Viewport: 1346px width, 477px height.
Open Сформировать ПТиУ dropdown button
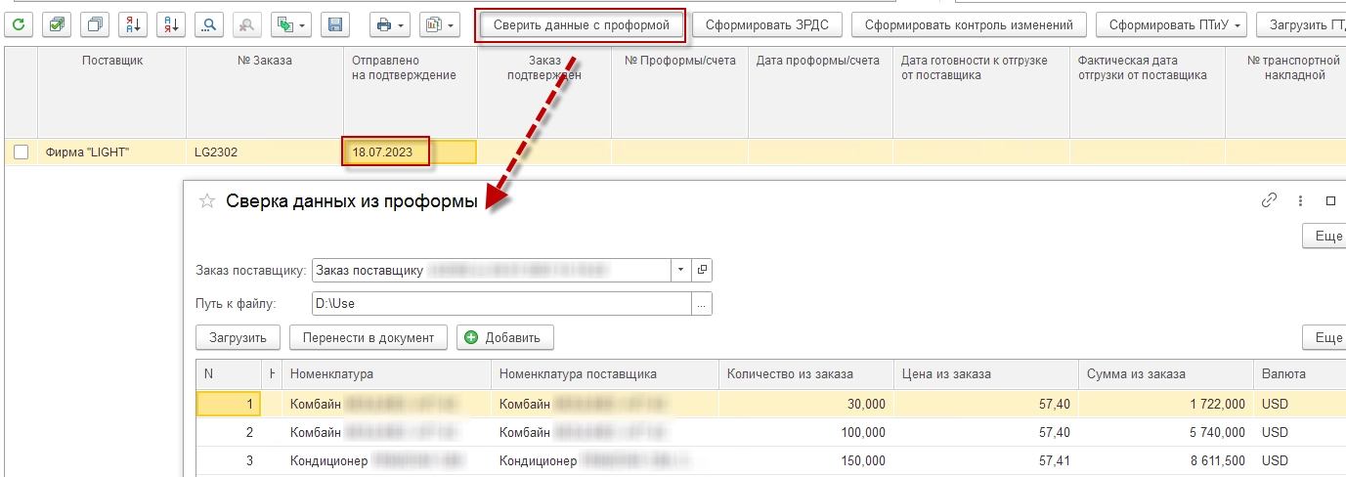[1171, 23]
